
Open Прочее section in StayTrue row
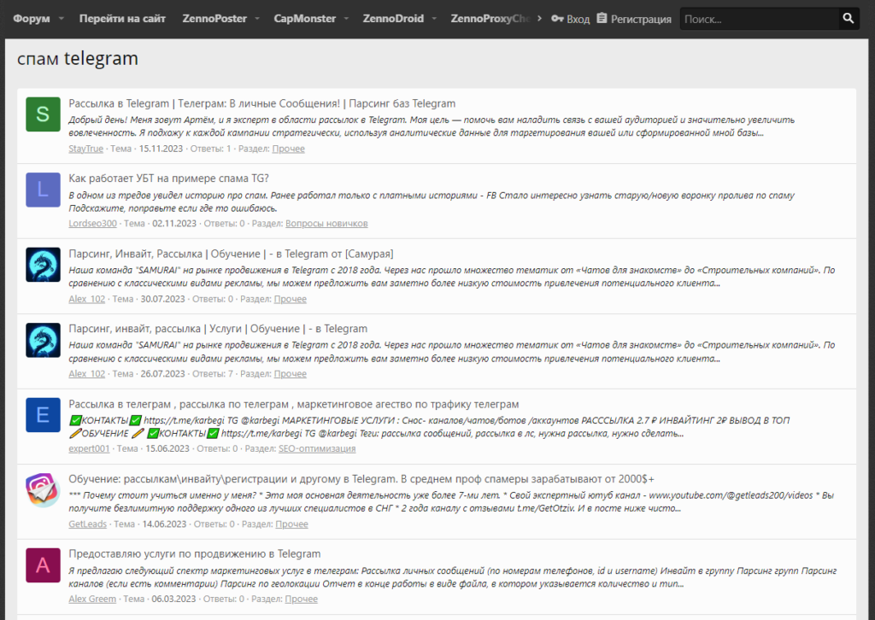point(289,149)
